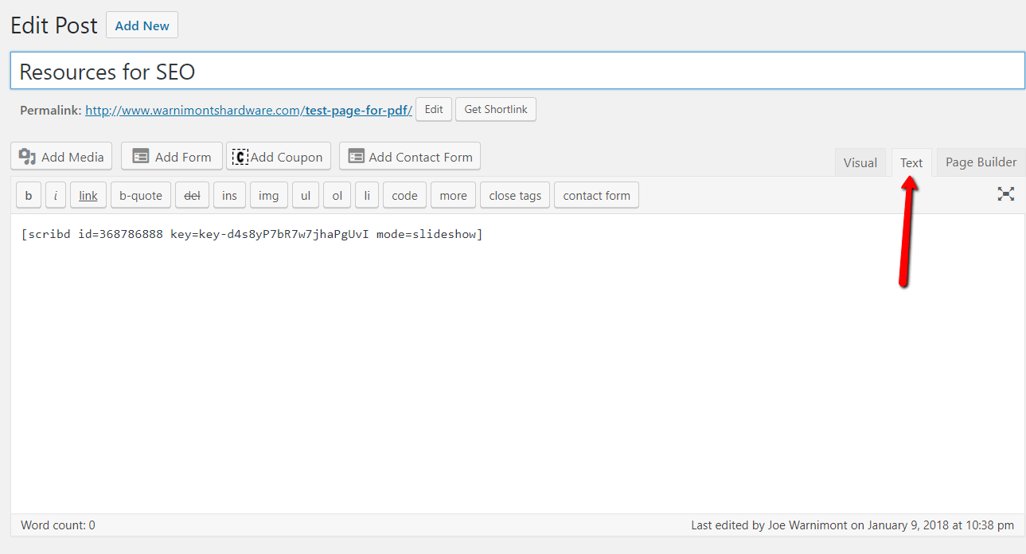Insert inserted text tag with ins
The image size is (1026, 554).
point(229,195)
